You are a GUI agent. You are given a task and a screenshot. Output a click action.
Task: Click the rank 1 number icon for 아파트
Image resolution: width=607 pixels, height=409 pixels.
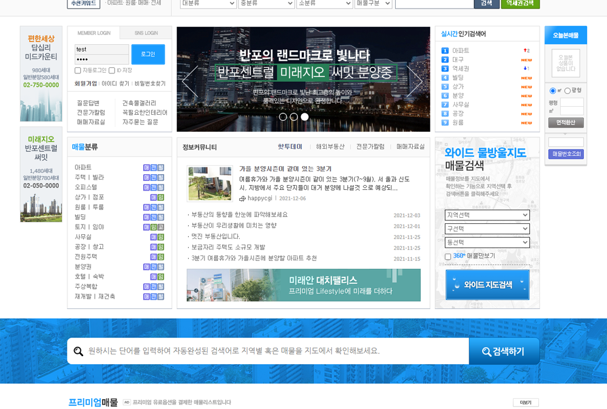(445, 51)
